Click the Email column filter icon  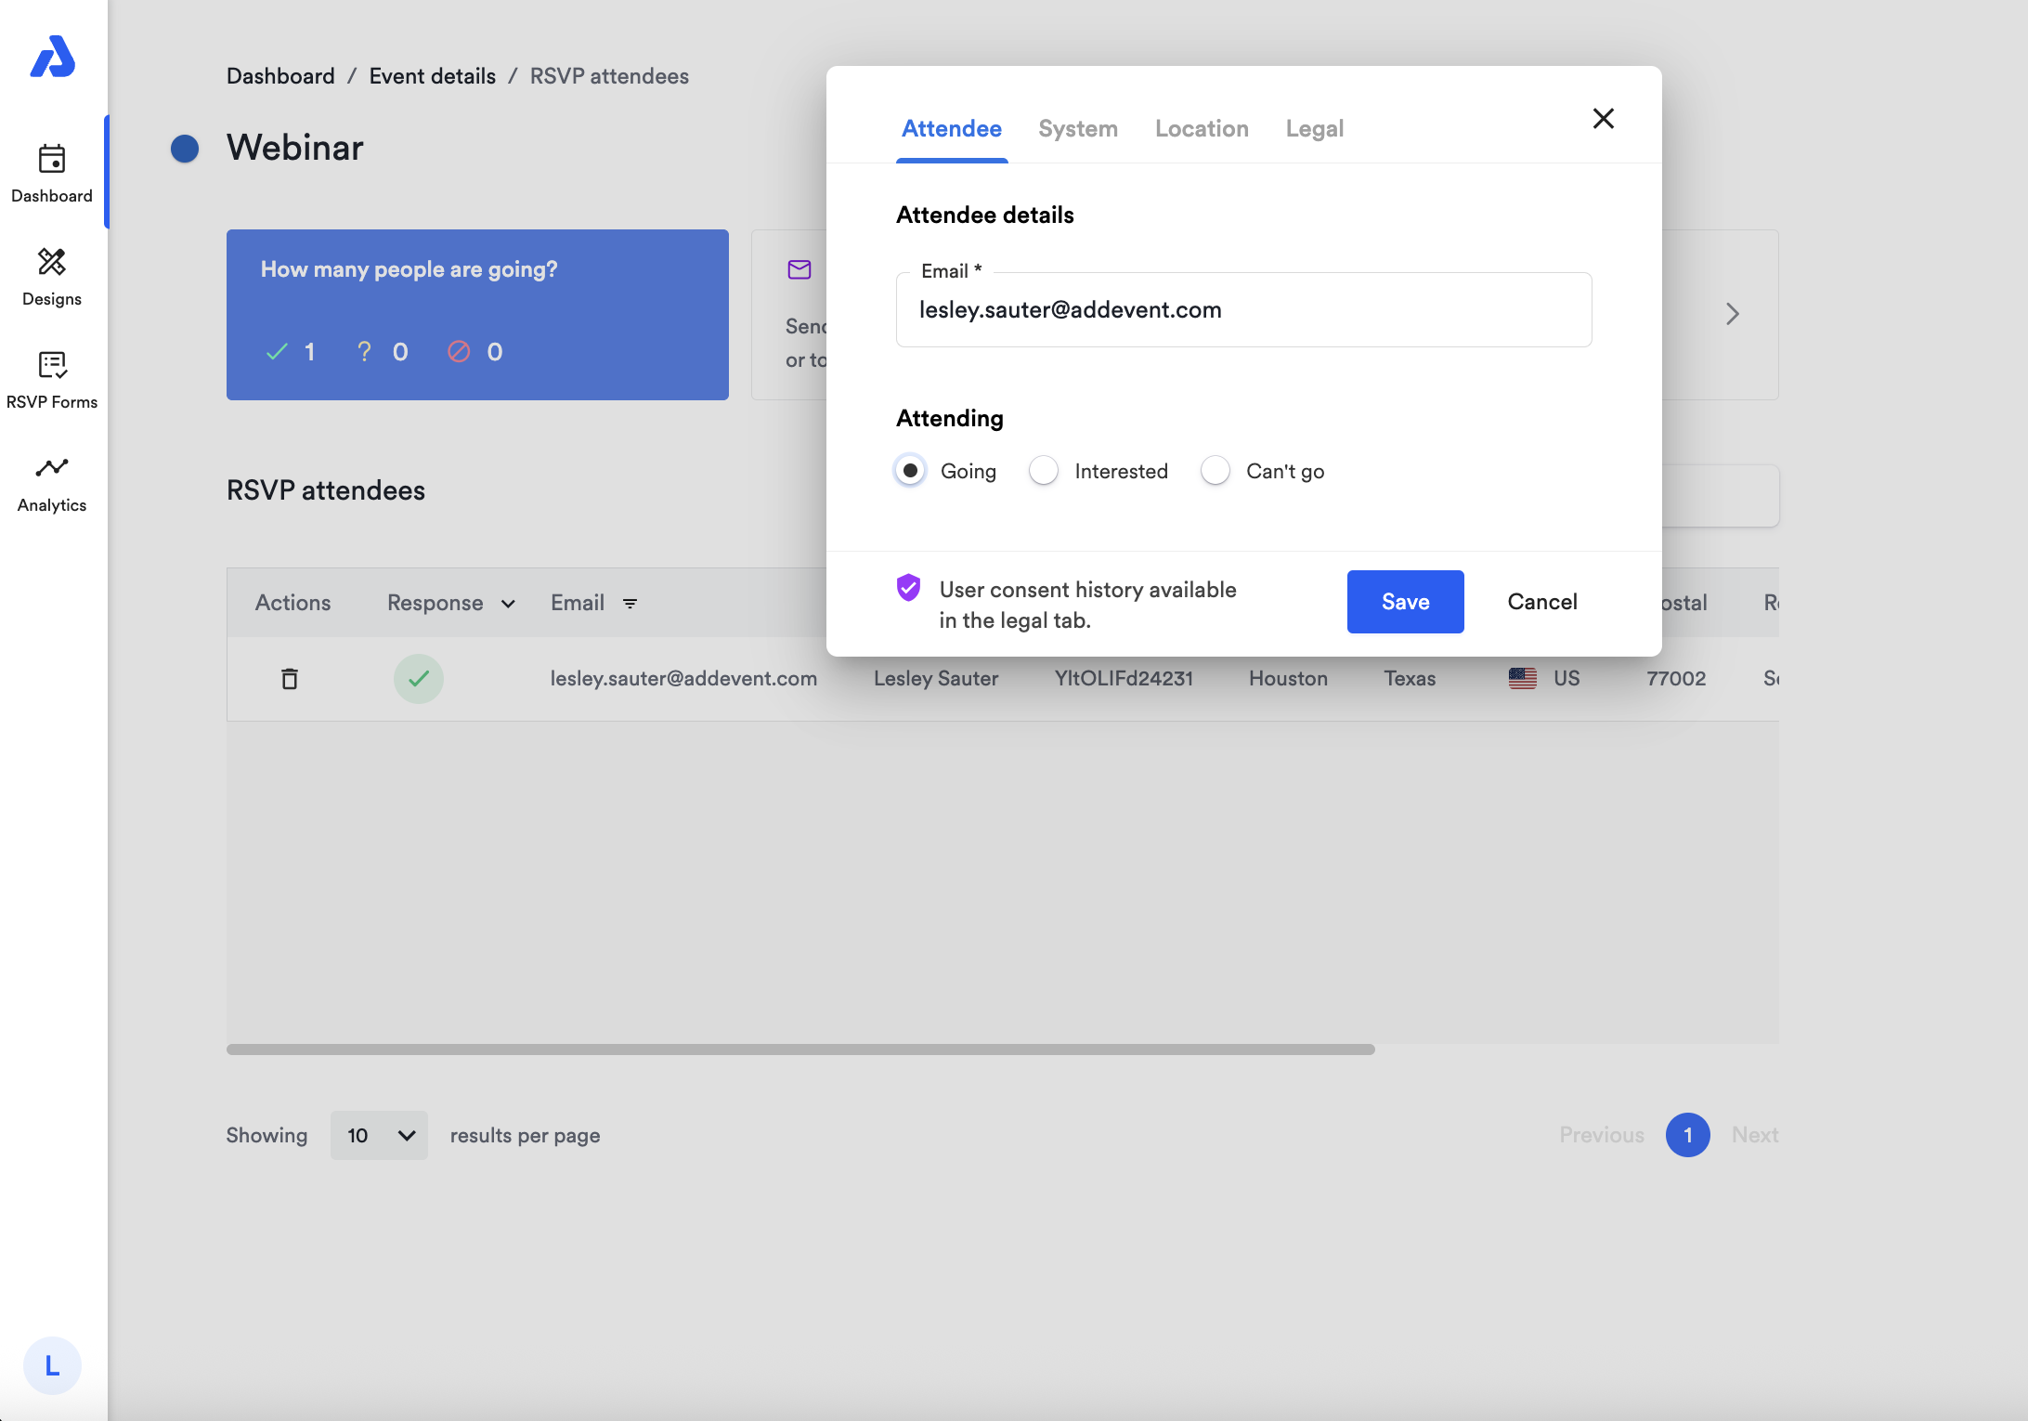coord(630,604)
